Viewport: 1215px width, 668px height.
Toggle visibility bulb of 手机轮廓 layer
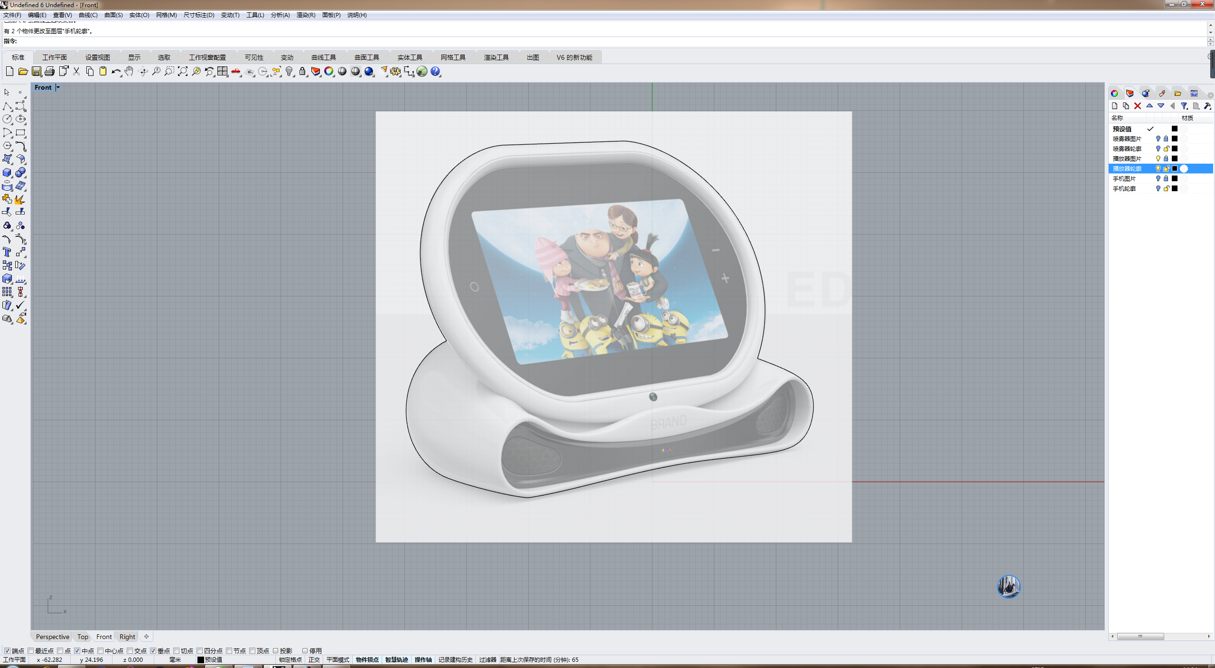tap(1158, 189)
